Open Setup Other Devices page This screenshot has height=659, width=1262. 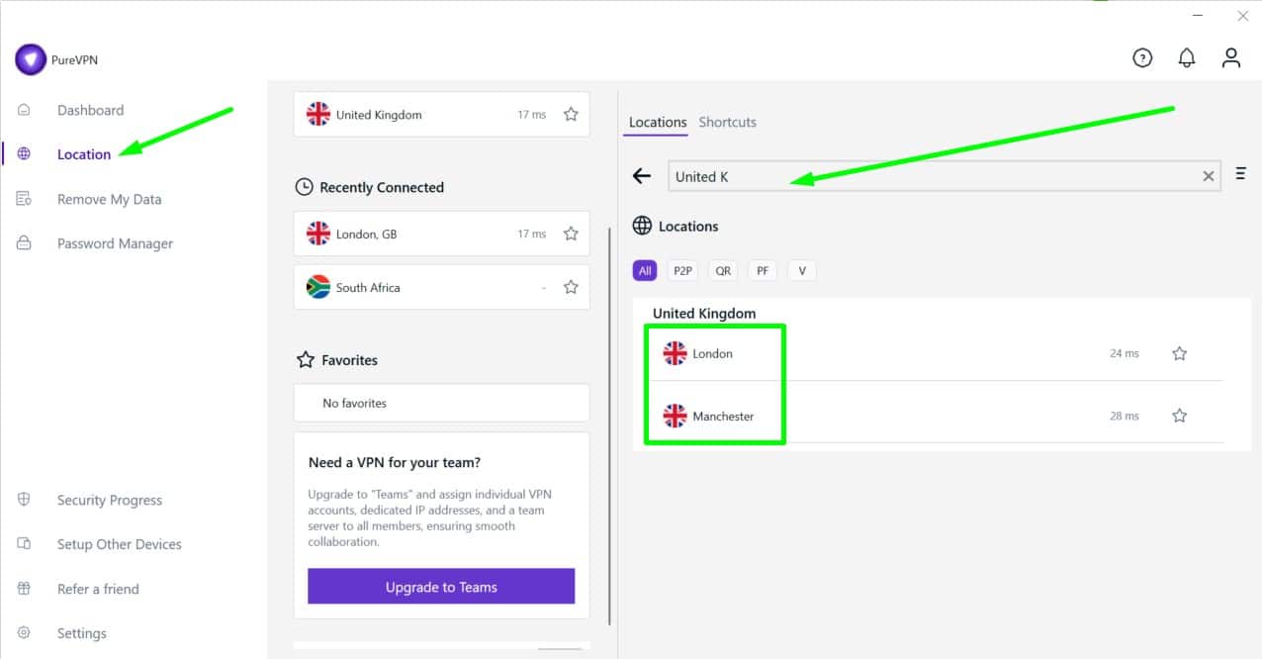[120, 544]
